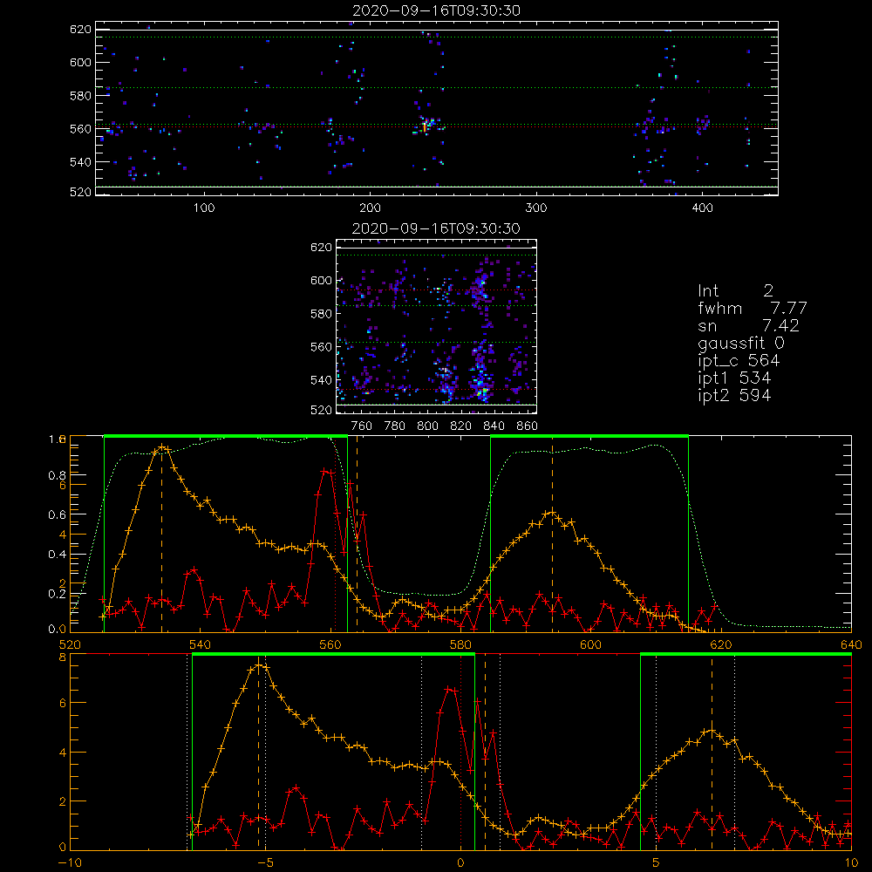Click x-axis label 580 on profile plot
Screen dimensions: 872x872
[460, 645]
